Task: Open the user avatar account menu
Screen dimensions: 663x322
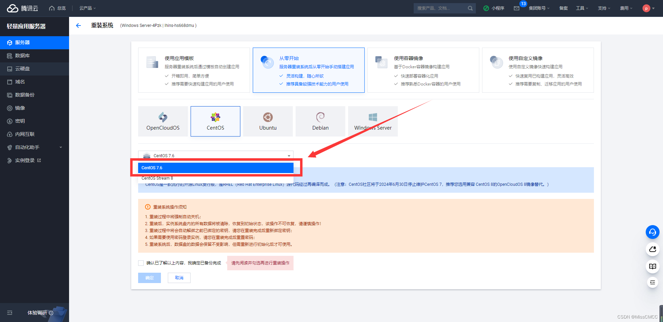Action: (648, 8)
